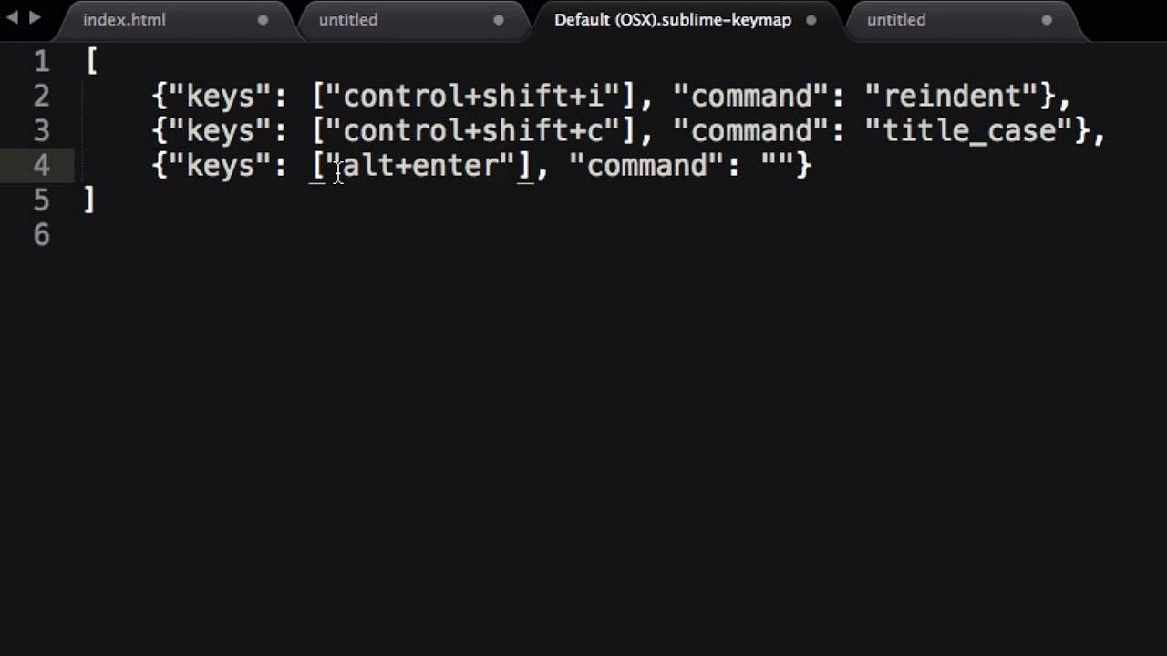Close first untitled tab via its dot
Viewport: 1167px width, 656px height.
click(x=499, y=20)
